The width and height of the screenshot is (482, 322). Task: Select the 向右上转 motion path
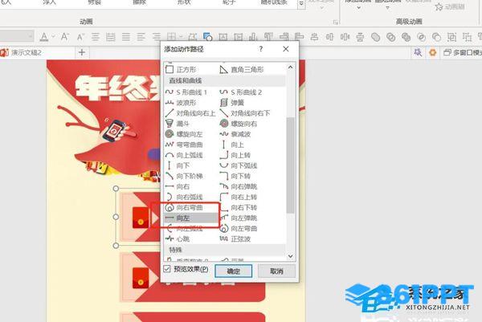tap(239, 197)
